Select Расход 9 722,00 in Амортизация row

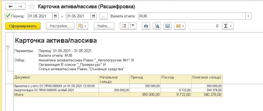pos(176,90)
